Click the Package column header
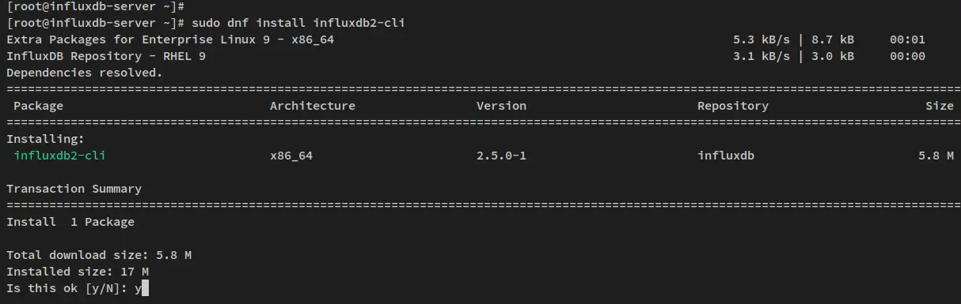This screenshot has height=304, width=961. (x=38, y=106)
